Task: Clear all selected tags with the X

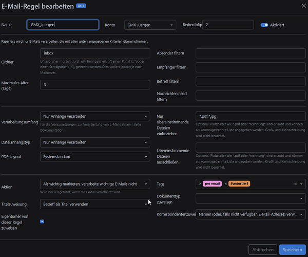Action: [x=295, y=183]
